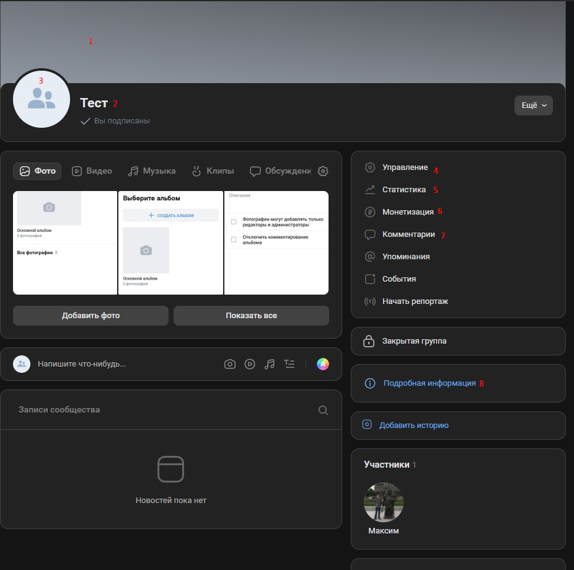Open 'Управление' community settings

pyautogui.click(x=405, y=167)
